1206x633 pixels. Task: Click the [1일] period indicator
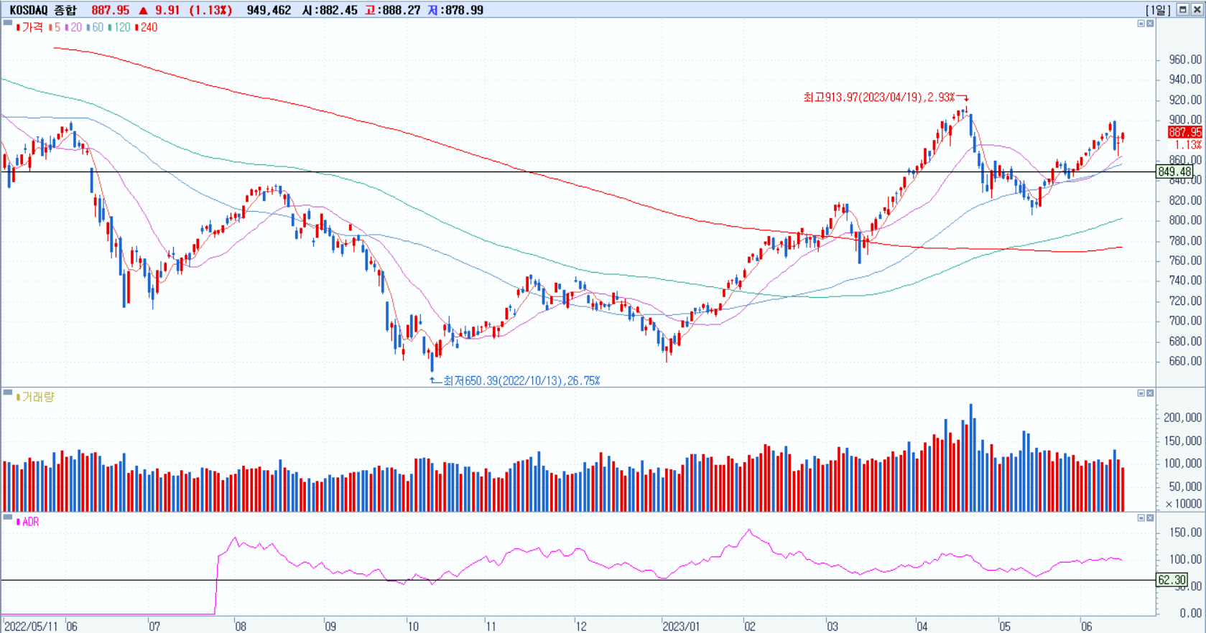point(1158,10)
